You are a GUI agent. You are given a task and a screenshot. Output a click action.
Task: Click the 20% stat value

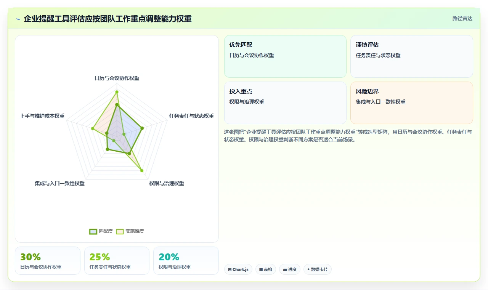click(169, 257)
